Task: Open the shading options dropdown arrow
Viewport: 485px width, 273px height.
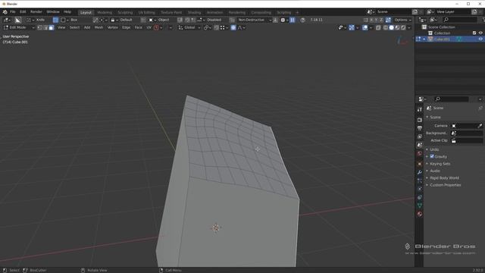Action: tap(409, 27)
